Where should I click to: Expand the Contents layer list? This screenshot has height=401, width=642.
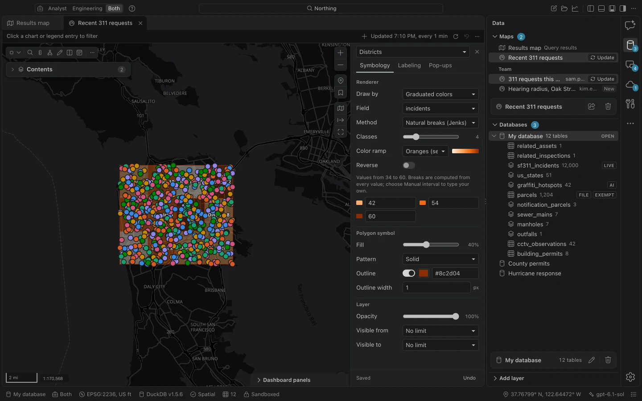point(12,70)
